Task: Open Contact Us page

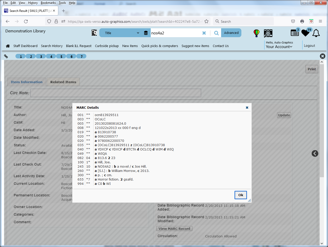Action: pos(221,46)
